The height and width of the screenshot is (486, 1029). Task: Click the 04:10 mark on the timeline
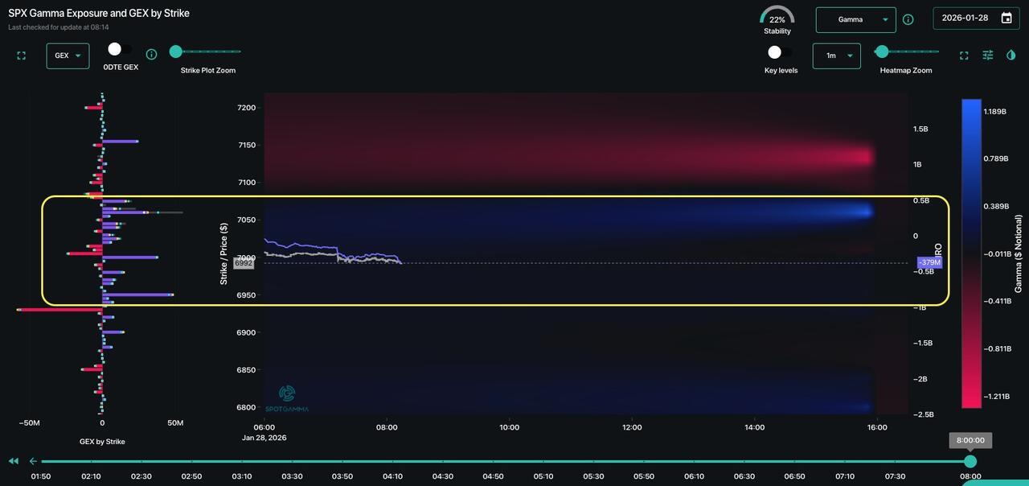(x=392, y=476)
